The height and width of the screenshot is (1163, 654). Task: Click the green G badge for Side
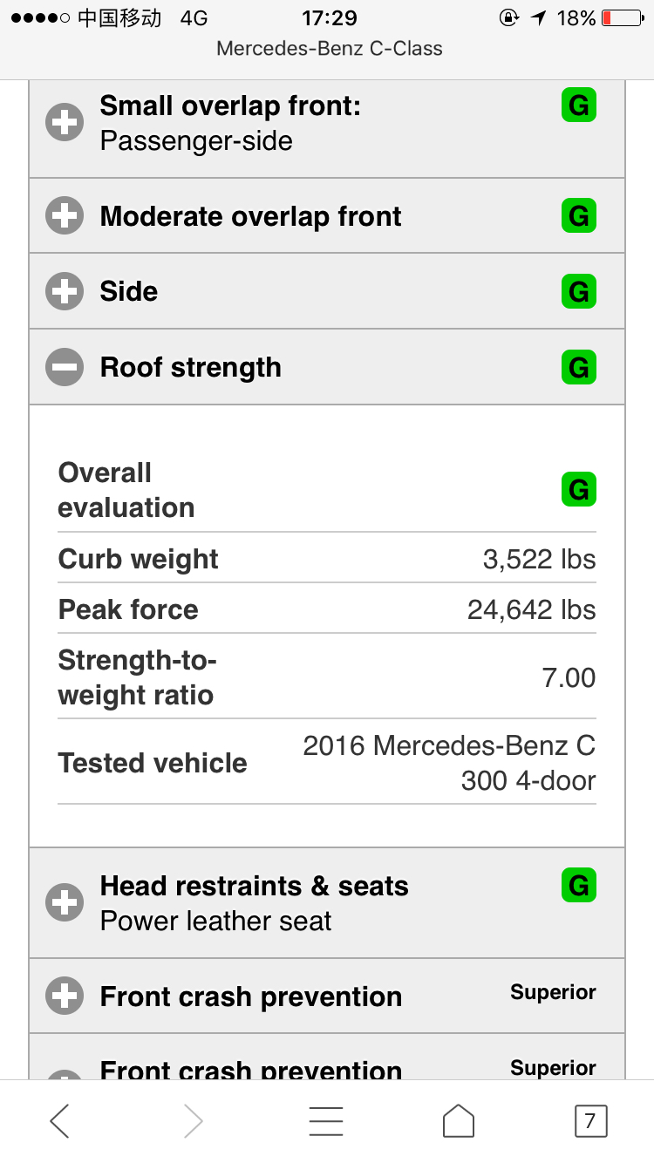tap(578, 291)
